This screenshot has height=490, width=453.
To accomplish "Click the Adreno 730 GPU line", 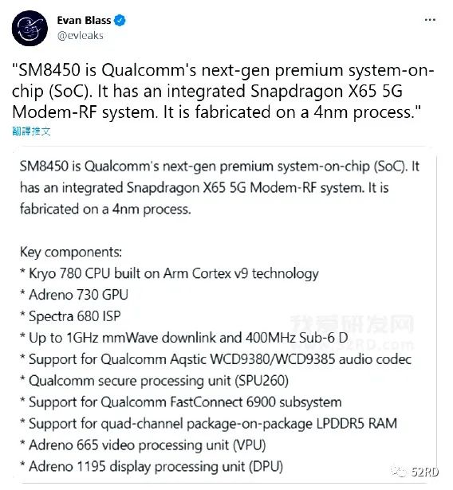I will pyautogui.click(x=74, y=295).
